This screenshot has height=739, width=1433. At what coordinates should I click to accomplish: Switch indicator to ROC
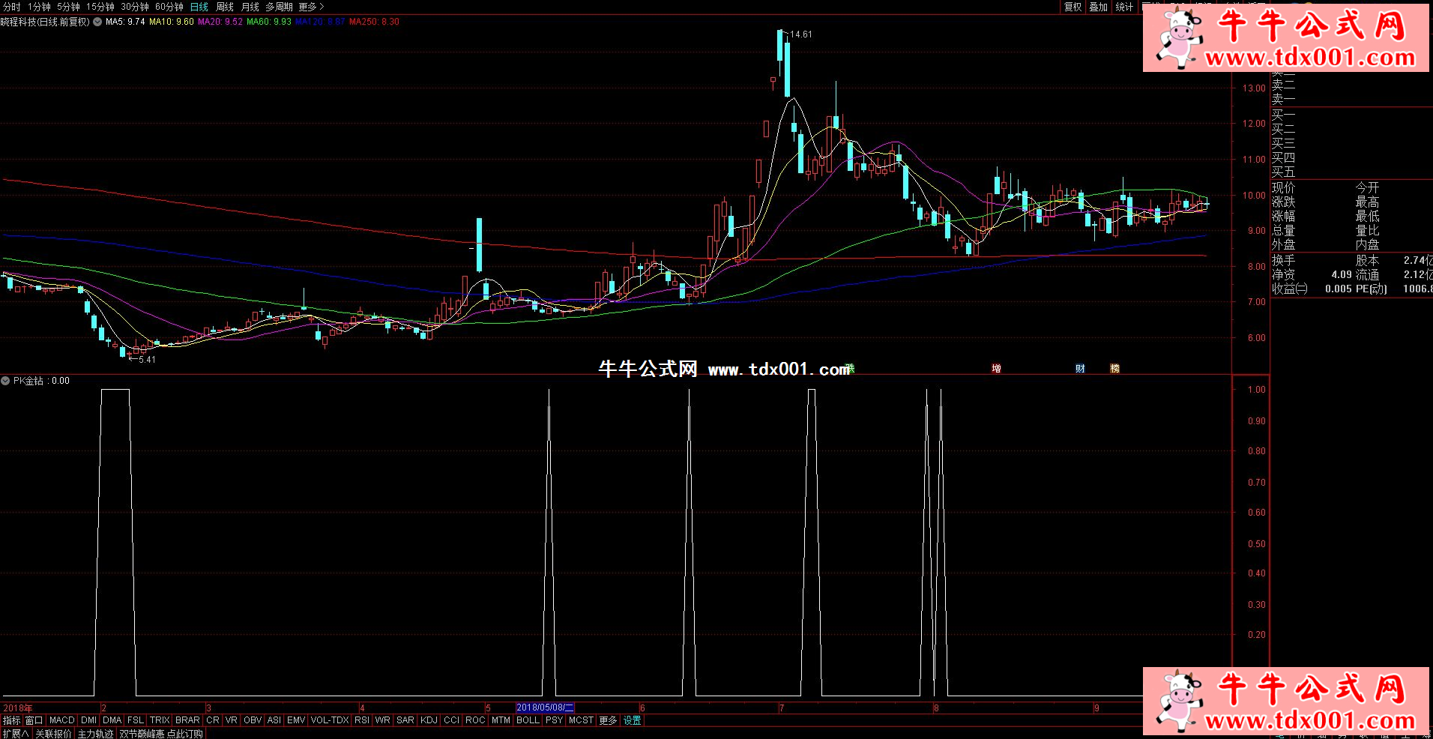coord(476,720)
